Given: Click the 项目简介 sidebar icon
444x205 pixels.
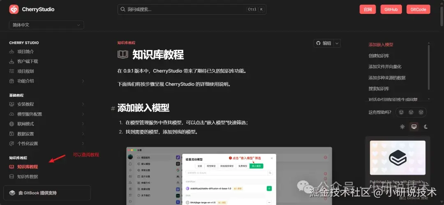Looking at the screenshot, I should [x=12, y=52].
